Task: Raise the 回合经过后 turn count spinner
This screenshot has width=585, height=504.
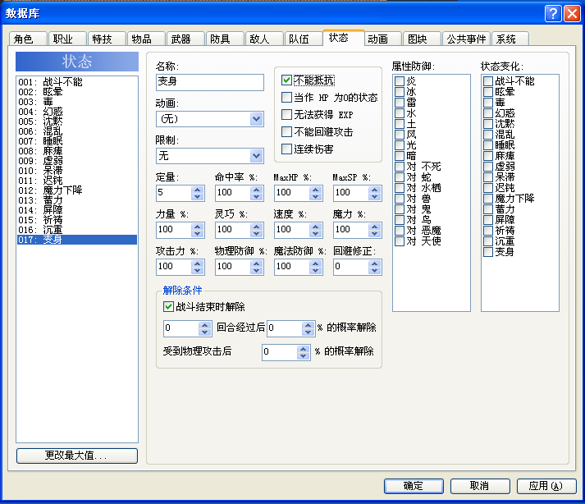Action: pyautogui.click(x=204, y=325)
